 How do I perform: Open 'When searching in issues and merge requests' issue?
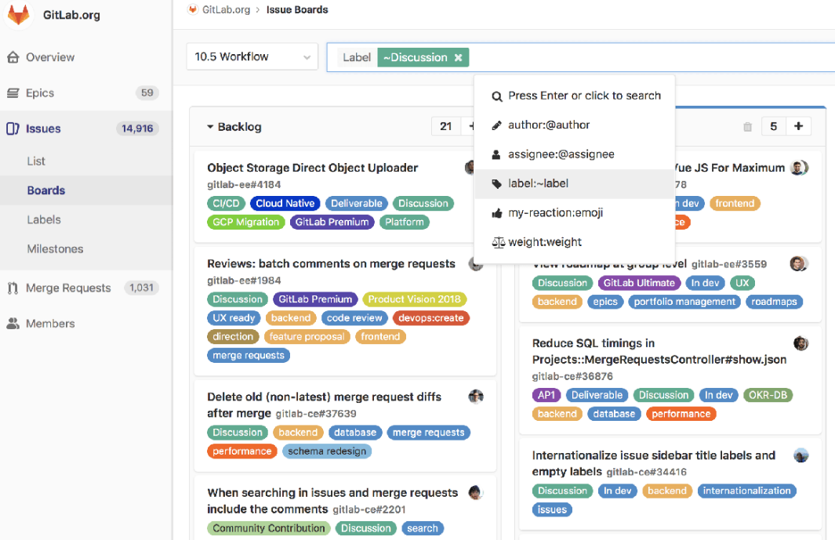332,501
